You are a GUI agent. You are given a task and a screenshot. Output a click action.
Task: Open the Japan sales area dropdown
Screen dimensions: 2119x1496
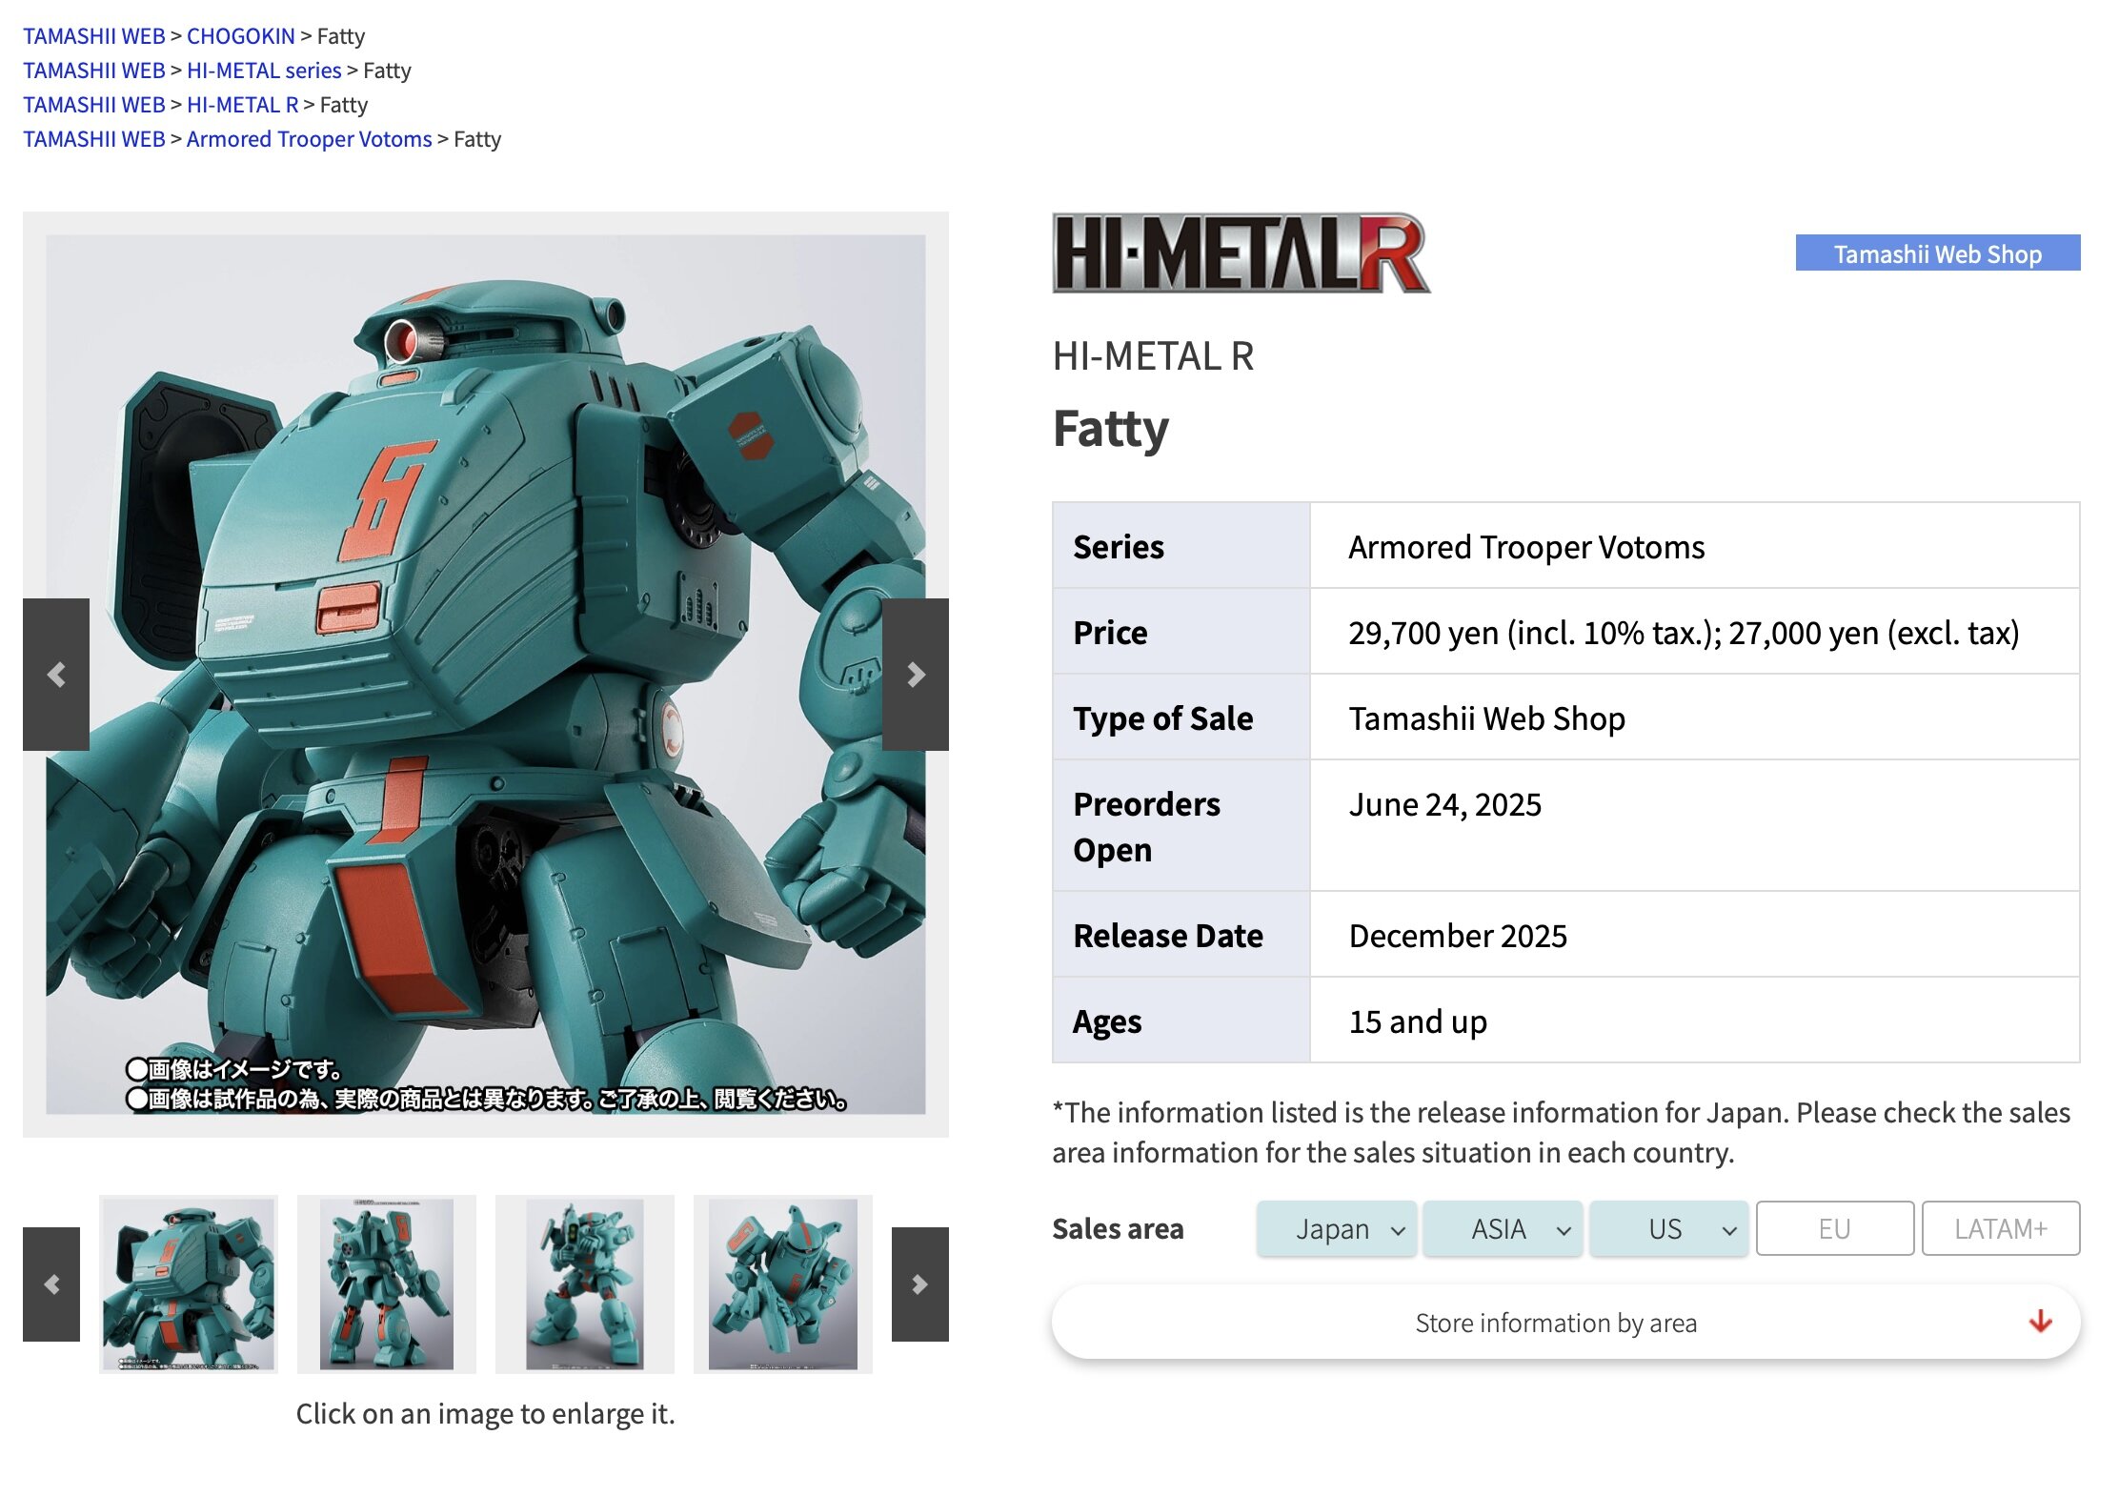1336,1228
